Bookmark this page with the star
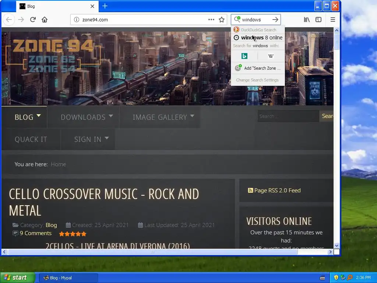The width and height of the screenshot is (377, 283). [222, 20]
